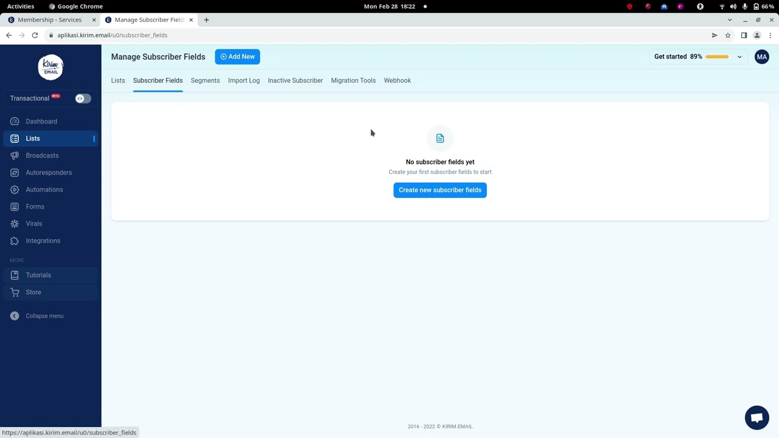This screenshot has width=779, height=438.
Task: Click the browser Back arrow
Action: click(x=9, y=35)
